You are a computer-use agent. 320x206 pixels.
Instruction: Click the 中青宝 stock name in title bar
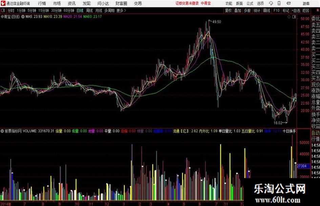206,3
